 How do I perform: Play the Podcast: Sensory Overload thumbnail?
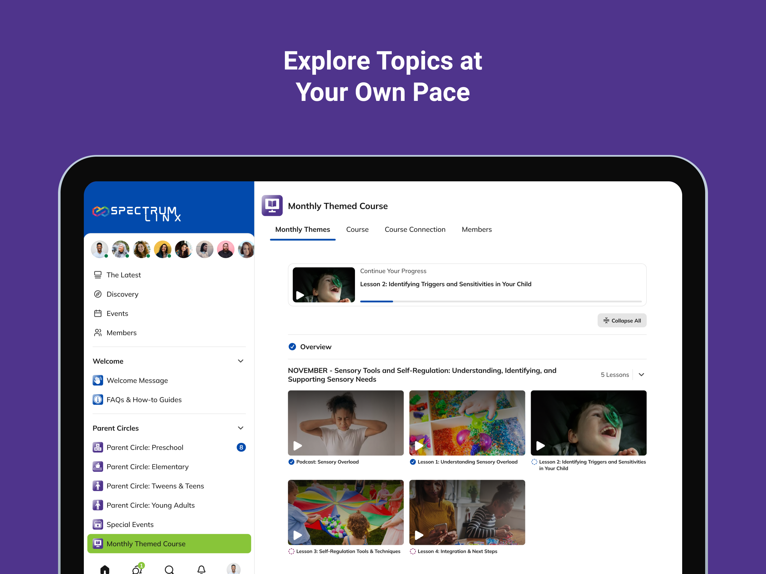346,423
